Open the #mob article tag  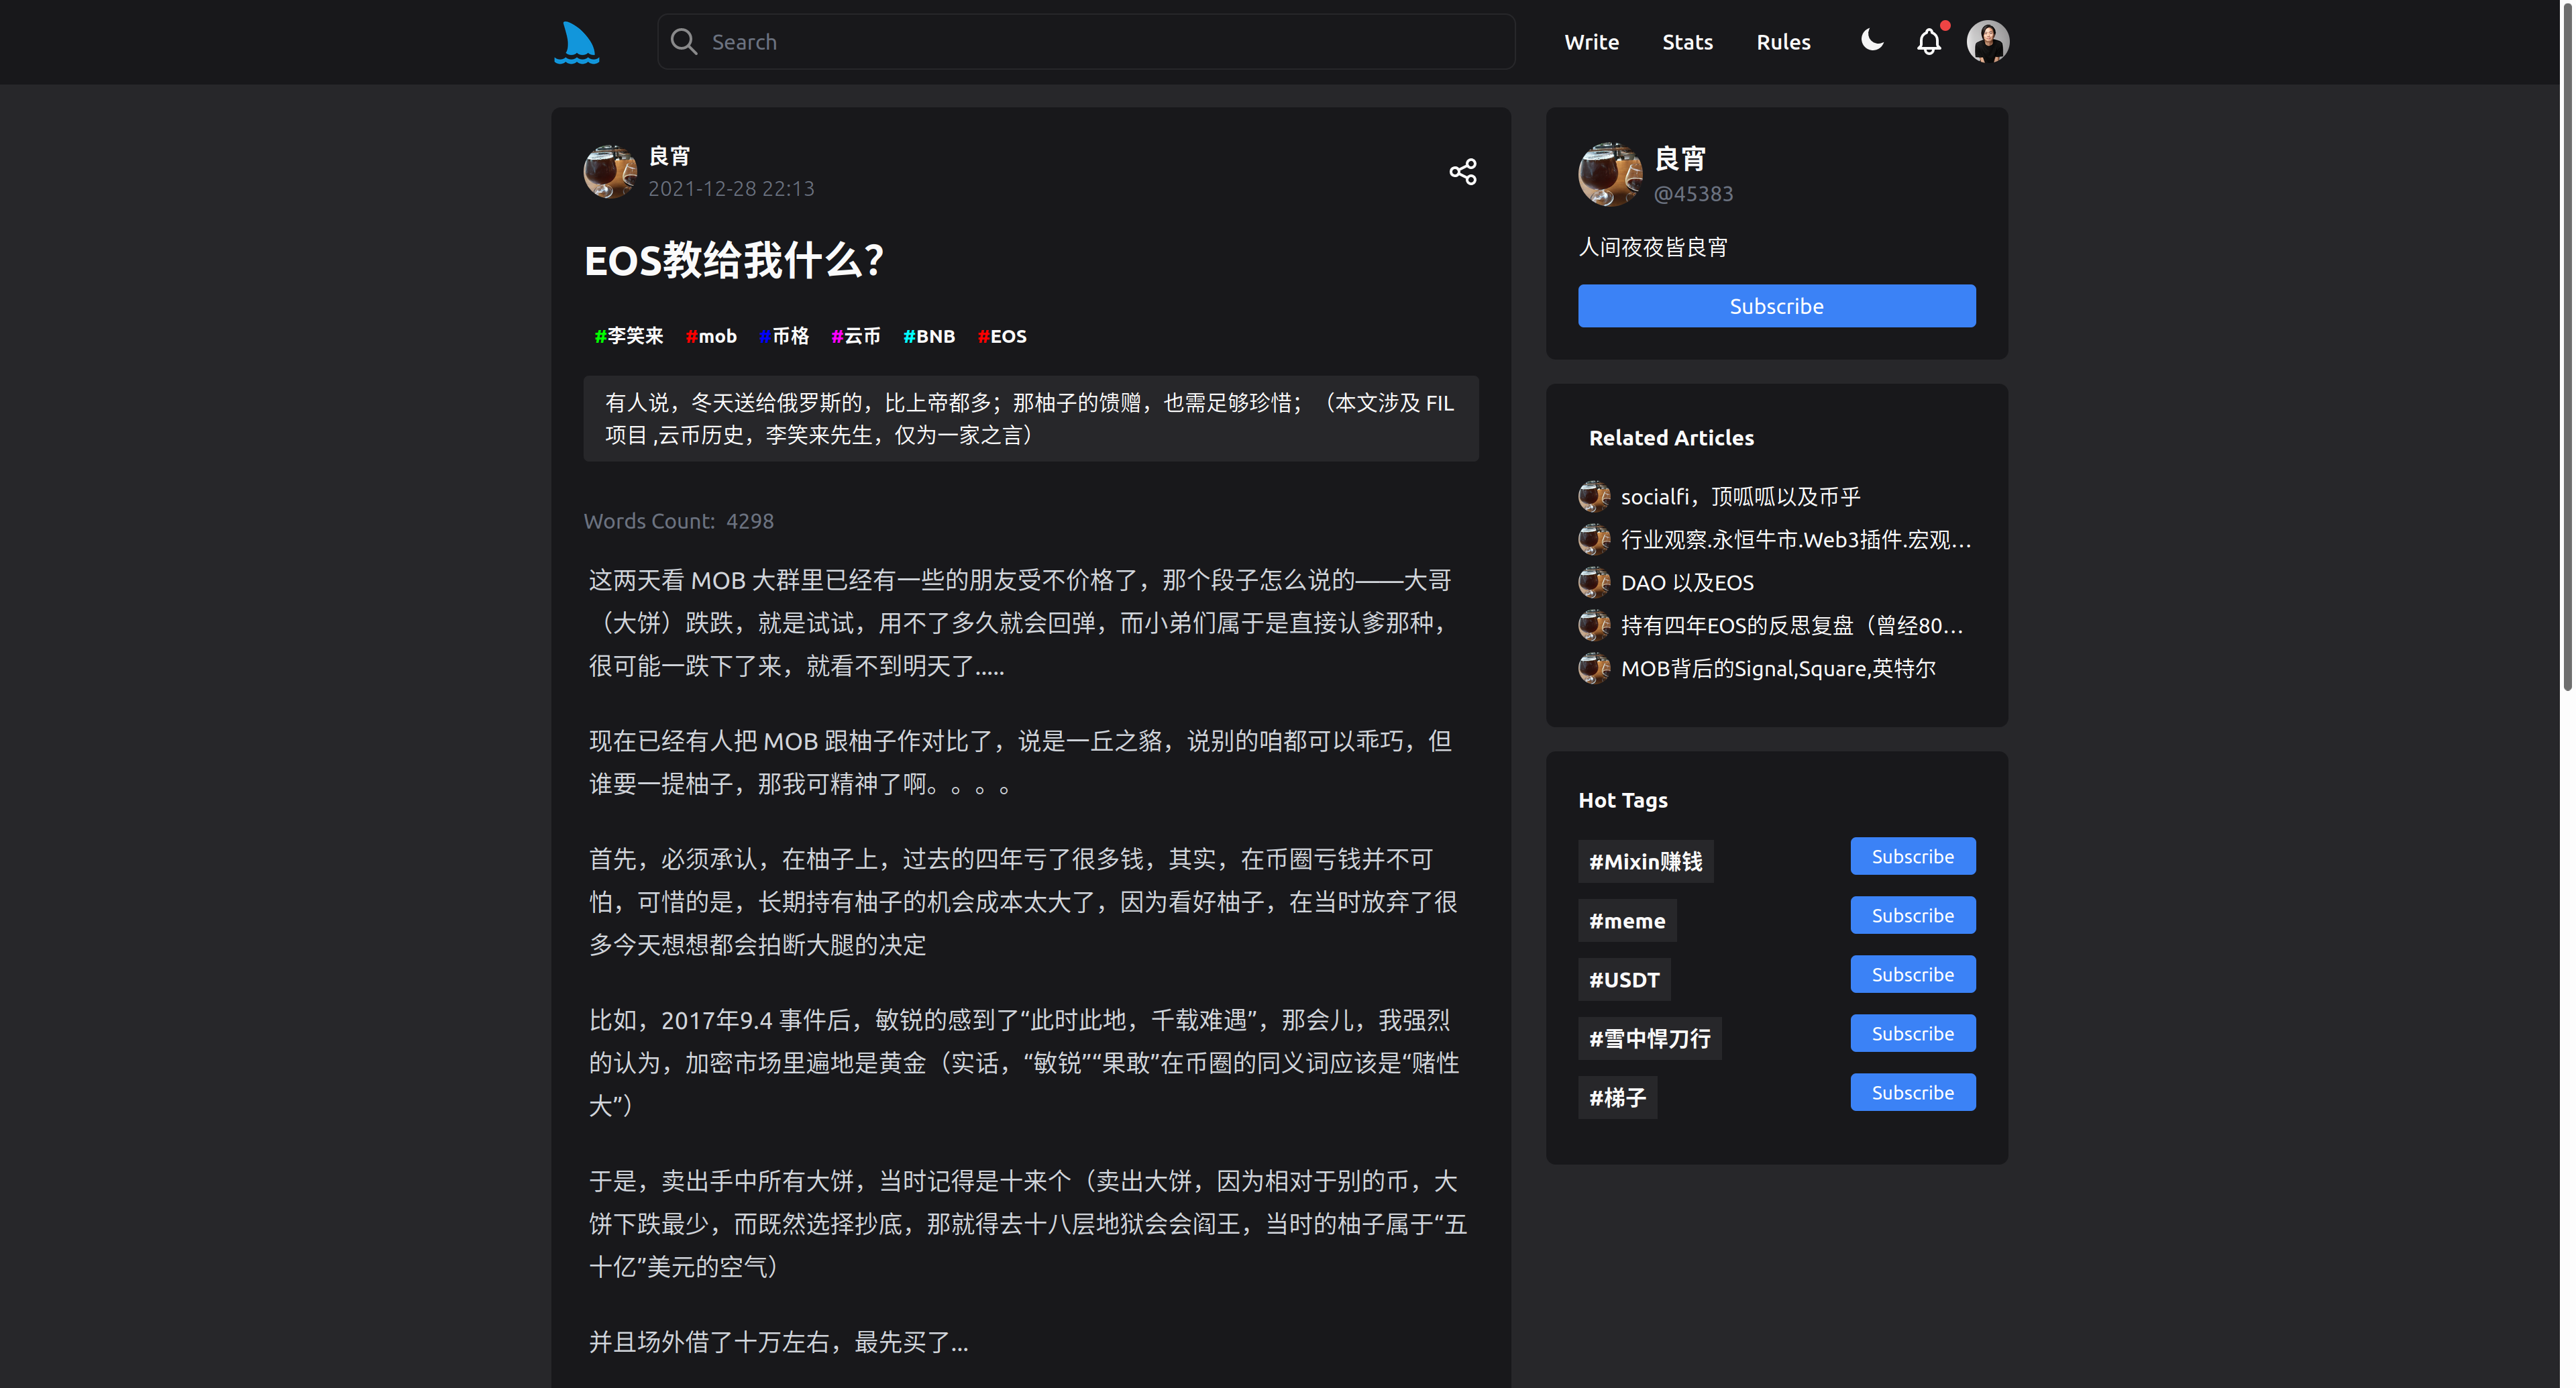coord(711,336)
